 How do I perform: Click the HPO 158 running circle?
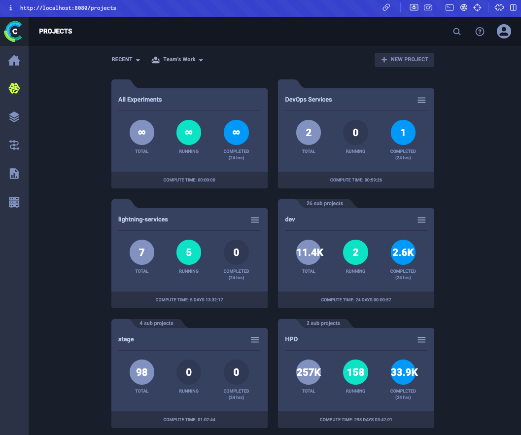(x=355, y=372)
